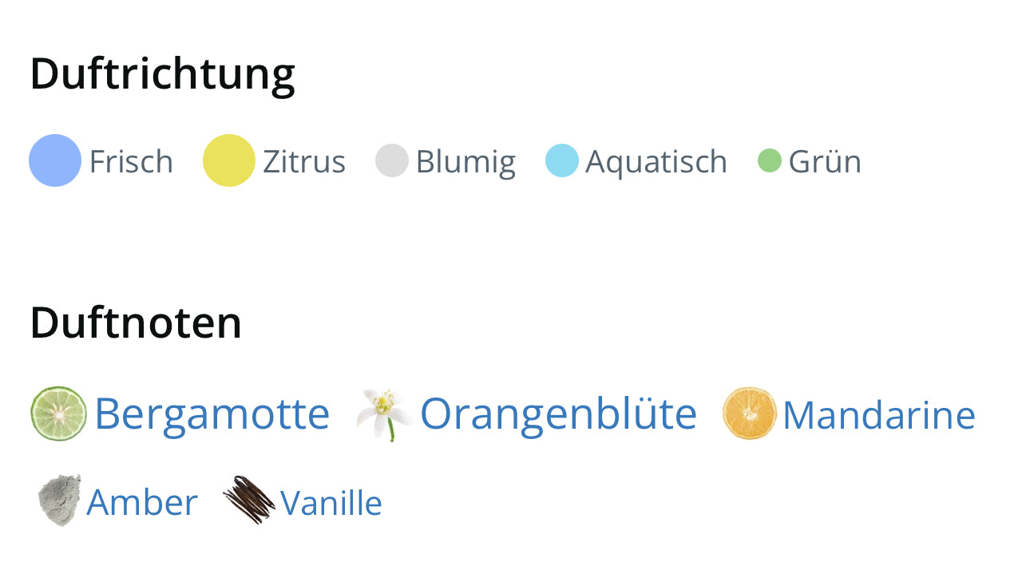Click the Amber grey powder icon
The image size is (1030, 562).
coord(59,501)
